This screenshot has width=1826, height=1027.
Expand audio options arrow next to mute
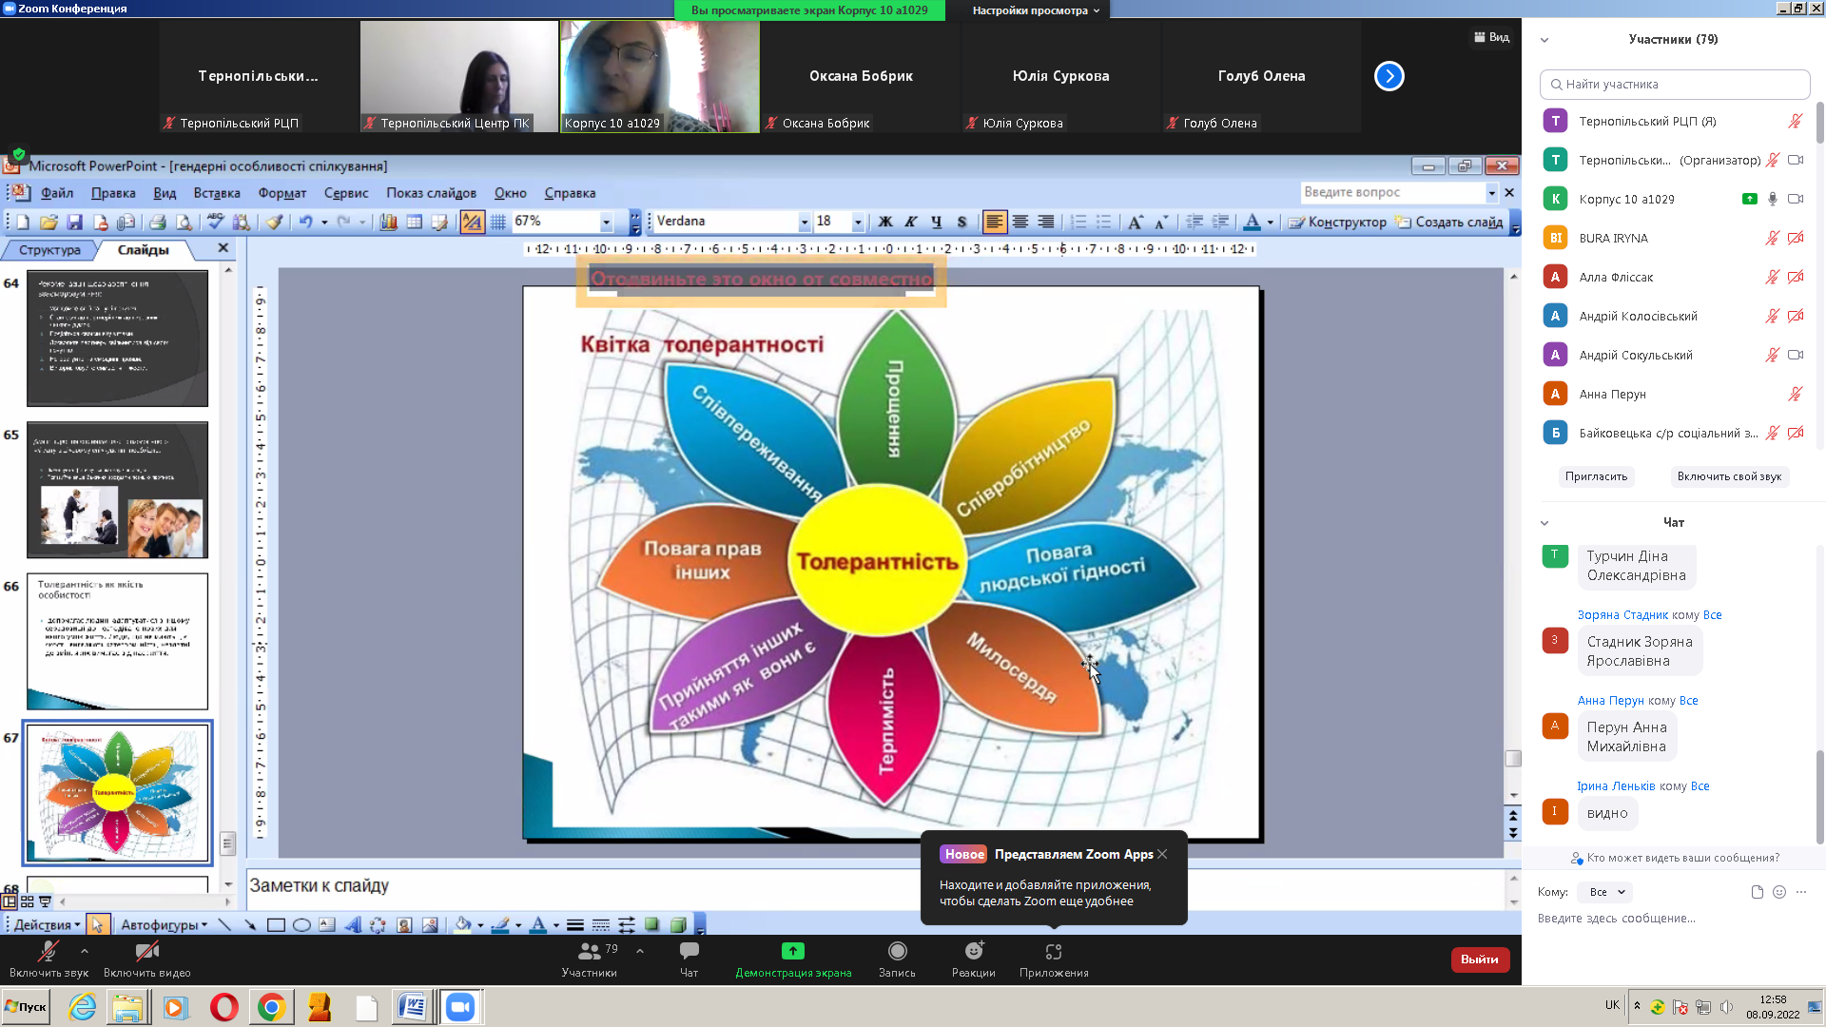tap(85, 950)
